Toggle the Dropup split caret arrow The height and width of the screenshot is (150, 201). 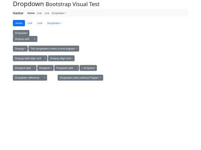point(35,39)
